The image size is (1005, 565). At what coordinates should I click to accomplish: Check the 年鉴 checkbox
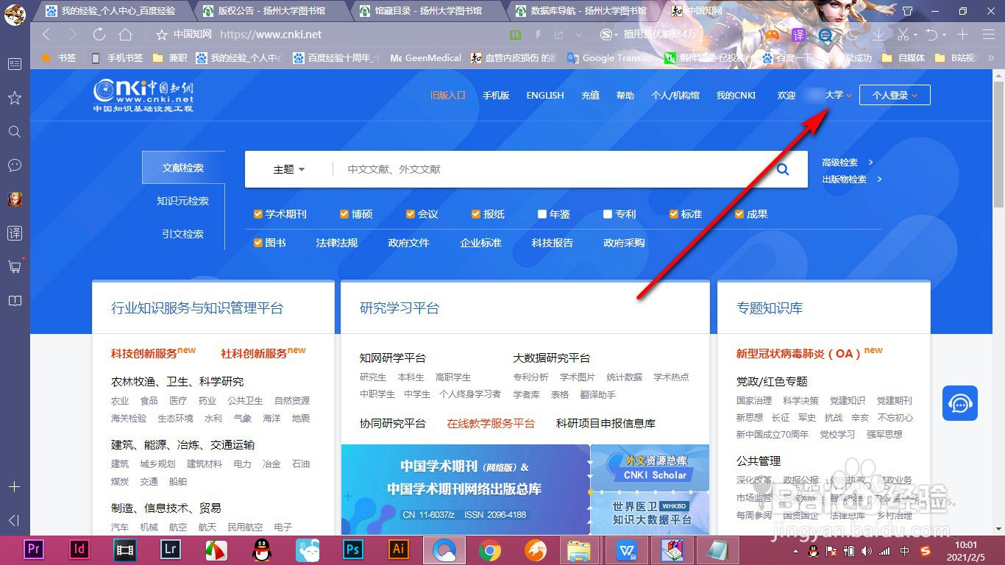coord(542,214)
